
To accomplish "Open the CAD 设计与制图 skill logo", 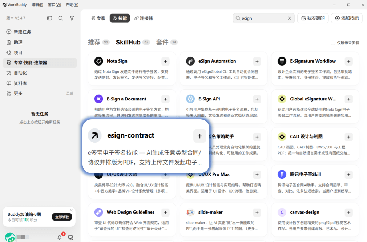I will tap(282, 137).
